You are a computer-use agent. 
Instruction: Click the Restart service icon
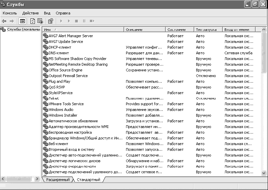(x=92, y=21)
